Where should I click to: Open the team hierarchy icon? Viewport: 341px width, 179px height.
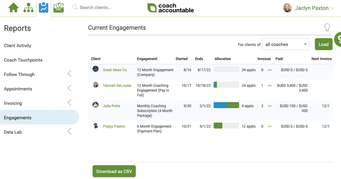[x=29, y=8]
